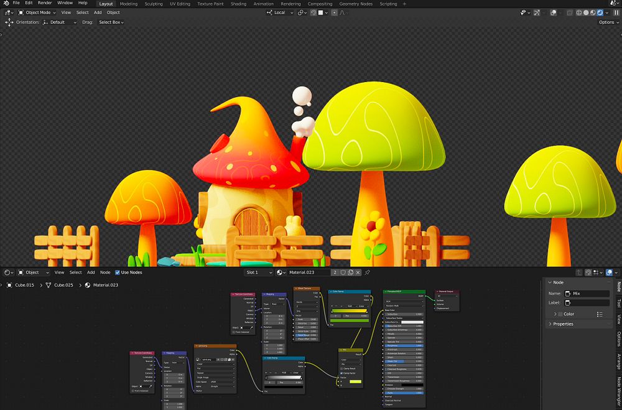Click the color presets list icon
The width and height of the screenshot is (622, 410).
click(x=600, y=314)
